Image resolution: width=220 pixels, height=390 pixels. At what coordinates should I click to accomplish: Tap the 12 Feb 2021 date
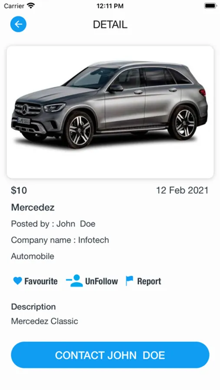182,191
